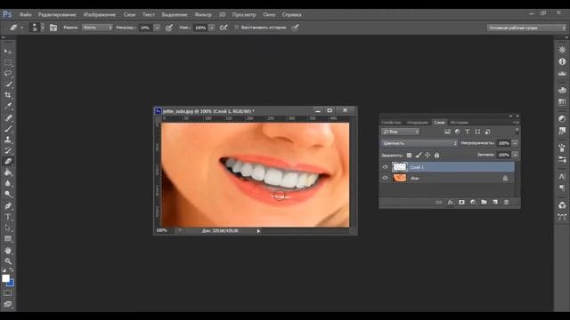Open the eraser opacity slider dropdown

click(x=158, y=28)
